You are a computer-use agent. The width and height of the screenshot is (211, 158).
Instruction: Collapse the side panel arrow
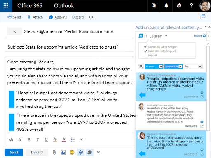[209, 36]
